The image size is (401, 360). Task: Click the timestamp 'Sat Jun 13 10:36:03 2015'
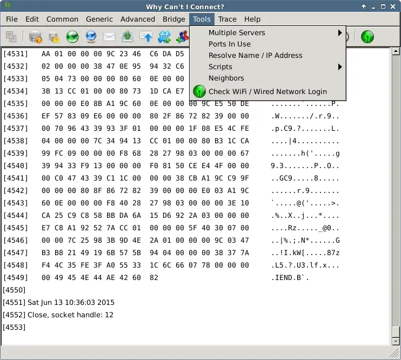pos(71,302)
